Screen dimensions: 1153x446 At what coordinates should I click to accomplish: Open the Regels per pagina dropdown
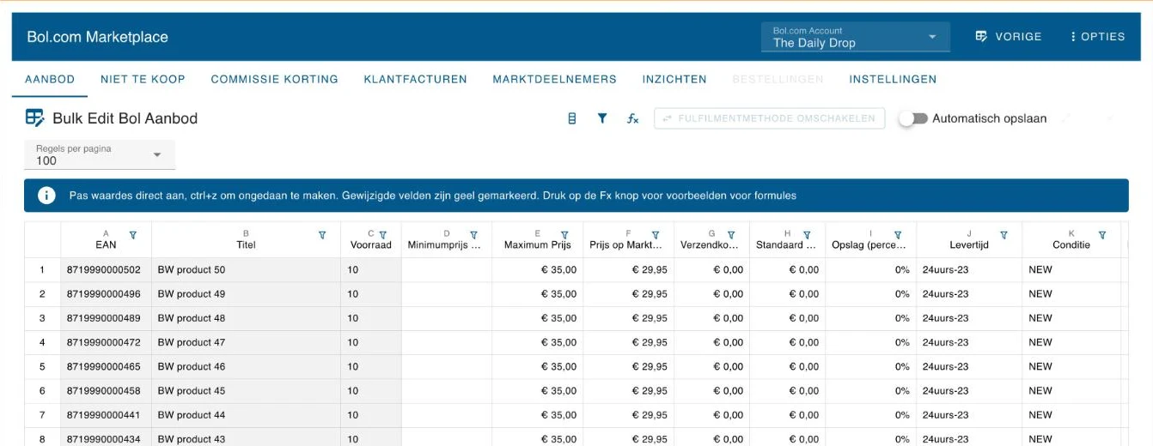point(100,155)
